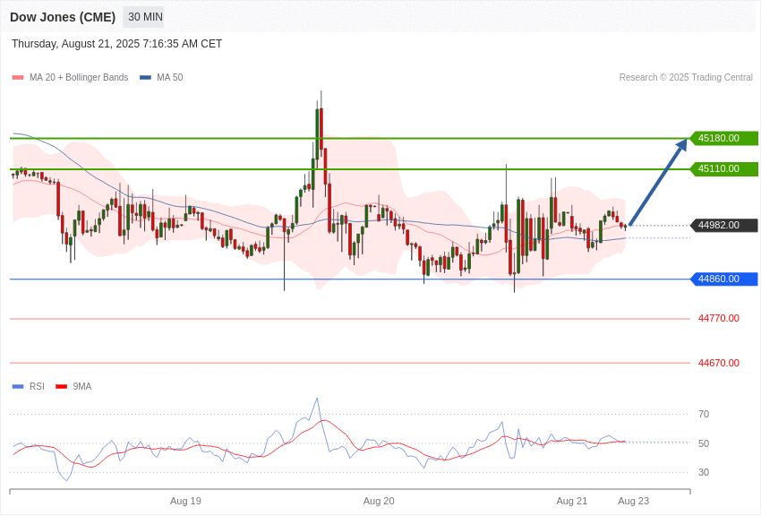Click the RSI 30 axis label
Viewport: 761px width, 516px height.
[x=704, y=472]
